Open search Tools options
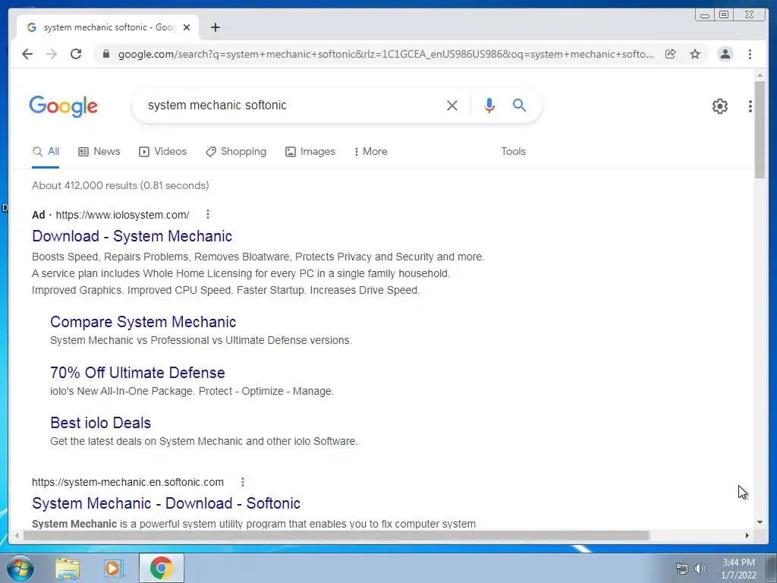 click(513, 152)
